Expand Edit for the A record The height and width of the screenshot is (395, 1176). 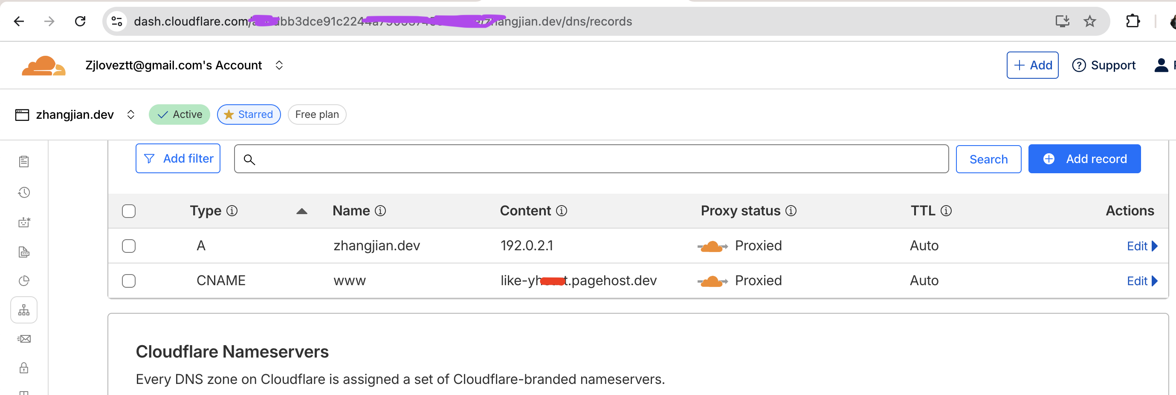[1142, 246]
